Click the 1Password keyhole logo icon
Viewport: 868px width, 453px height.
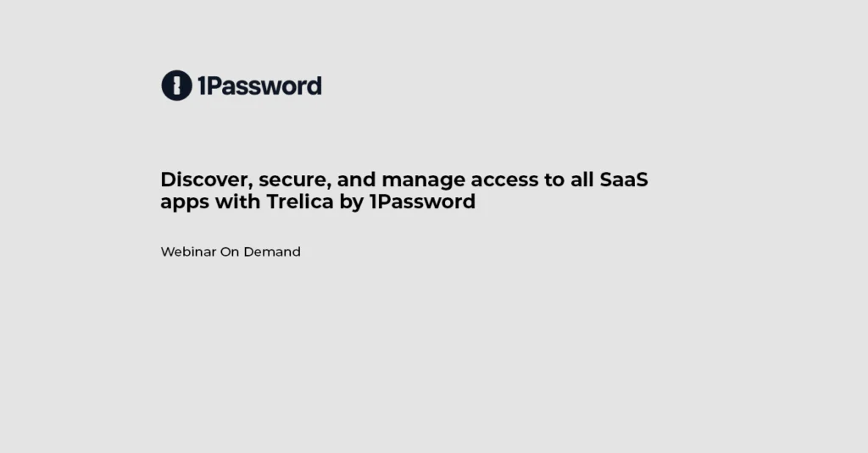pyautogui.click(x=176, y=86)
